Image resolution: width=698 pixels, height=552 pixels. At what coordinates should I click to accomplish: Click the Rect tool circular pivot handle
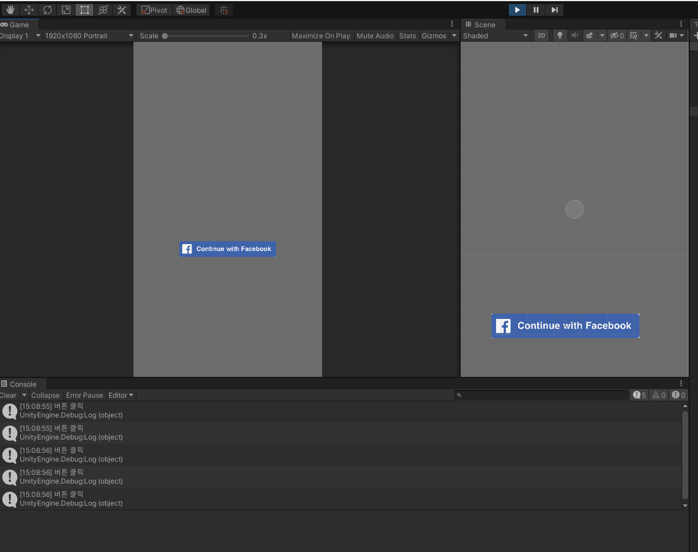(x=574, y=209)
